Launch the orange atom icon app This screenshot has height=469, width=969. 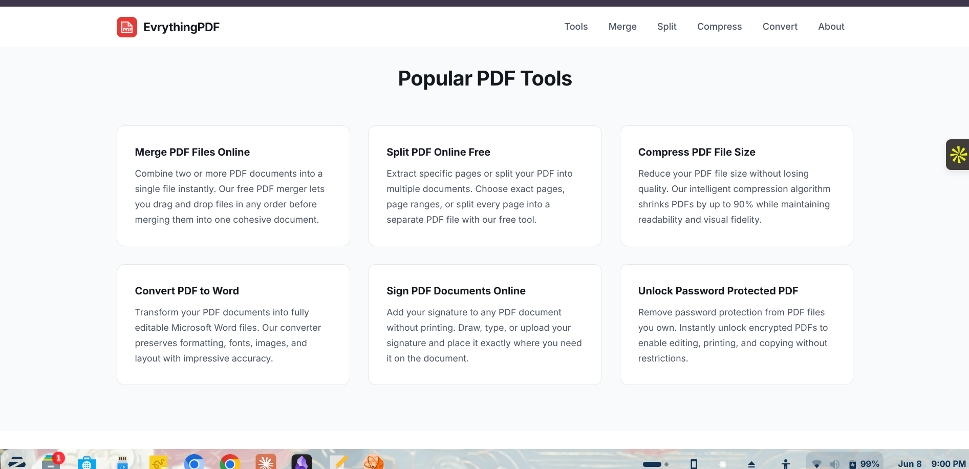(x=374, y=462)
